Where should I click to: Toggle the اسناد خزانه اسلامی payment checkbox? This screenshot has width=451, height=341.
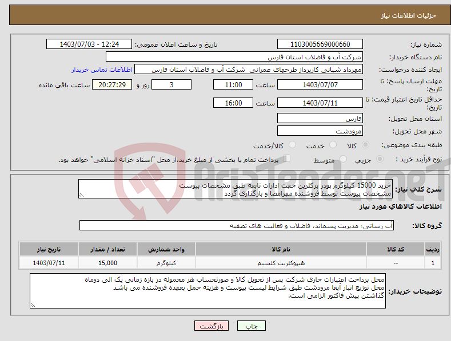click(287, 159)
